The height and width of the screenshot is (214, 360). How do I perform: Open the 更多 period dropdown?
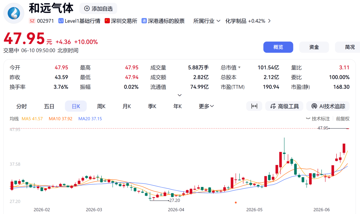206,106
